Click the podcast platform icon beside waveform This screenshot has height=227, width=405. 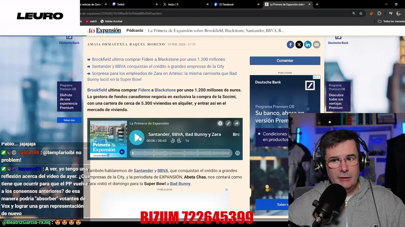click(238, 153)
